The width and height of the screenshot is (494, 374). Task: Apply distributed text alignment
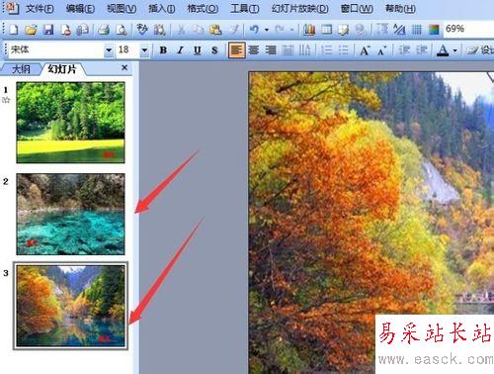tap(288, 50)
